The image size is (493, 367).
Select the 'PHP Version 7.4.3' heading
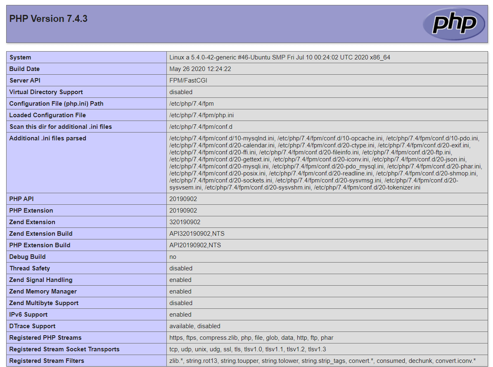pos(48,19)
